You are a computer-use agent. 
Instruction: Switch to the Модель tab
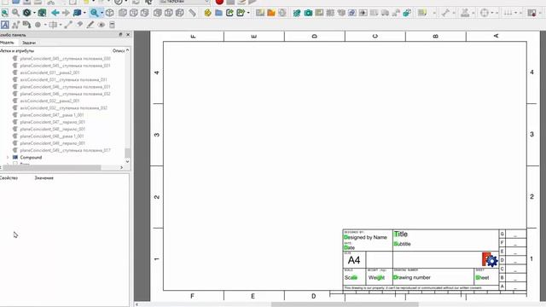[x=7, y=43]
